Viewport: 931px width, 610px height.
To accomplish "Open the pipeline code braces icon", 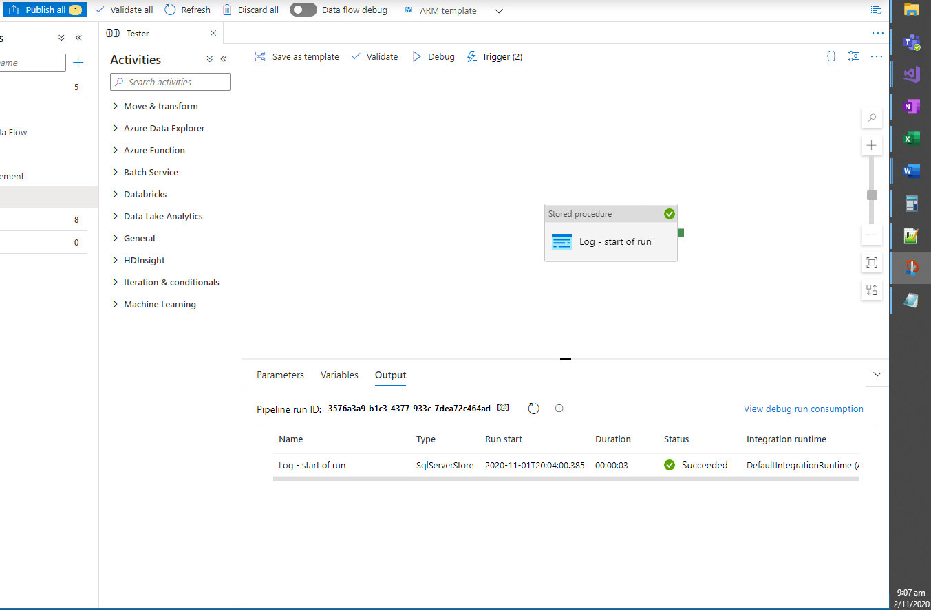I will click(831, 56).
